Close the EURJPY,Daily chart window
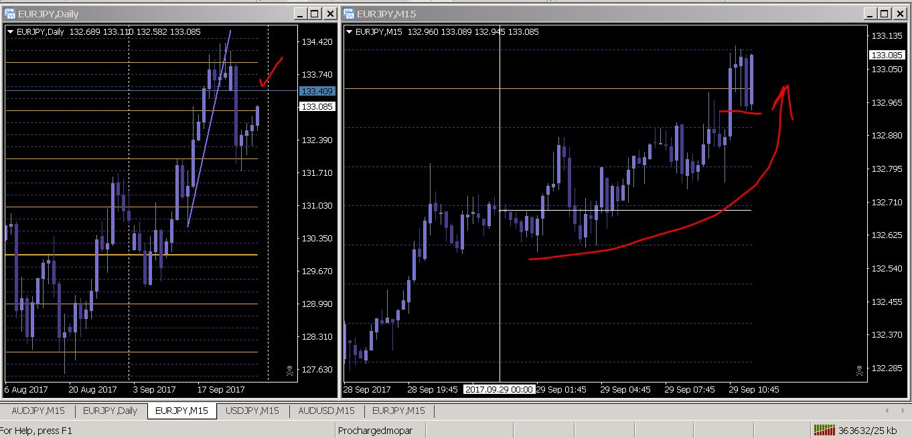The width and height of the screenshot is (912, 438). click(329, 13)
